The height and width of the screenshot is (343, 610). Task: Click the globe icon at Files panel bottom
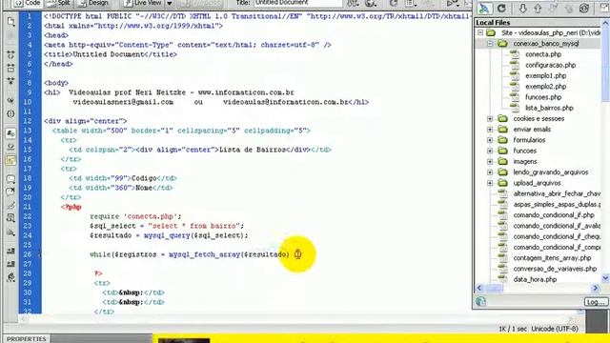[x=480, y=301]
